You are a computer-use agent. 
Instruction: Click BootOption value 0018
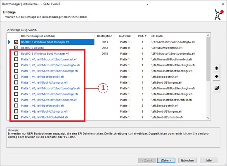coord(105,53)
